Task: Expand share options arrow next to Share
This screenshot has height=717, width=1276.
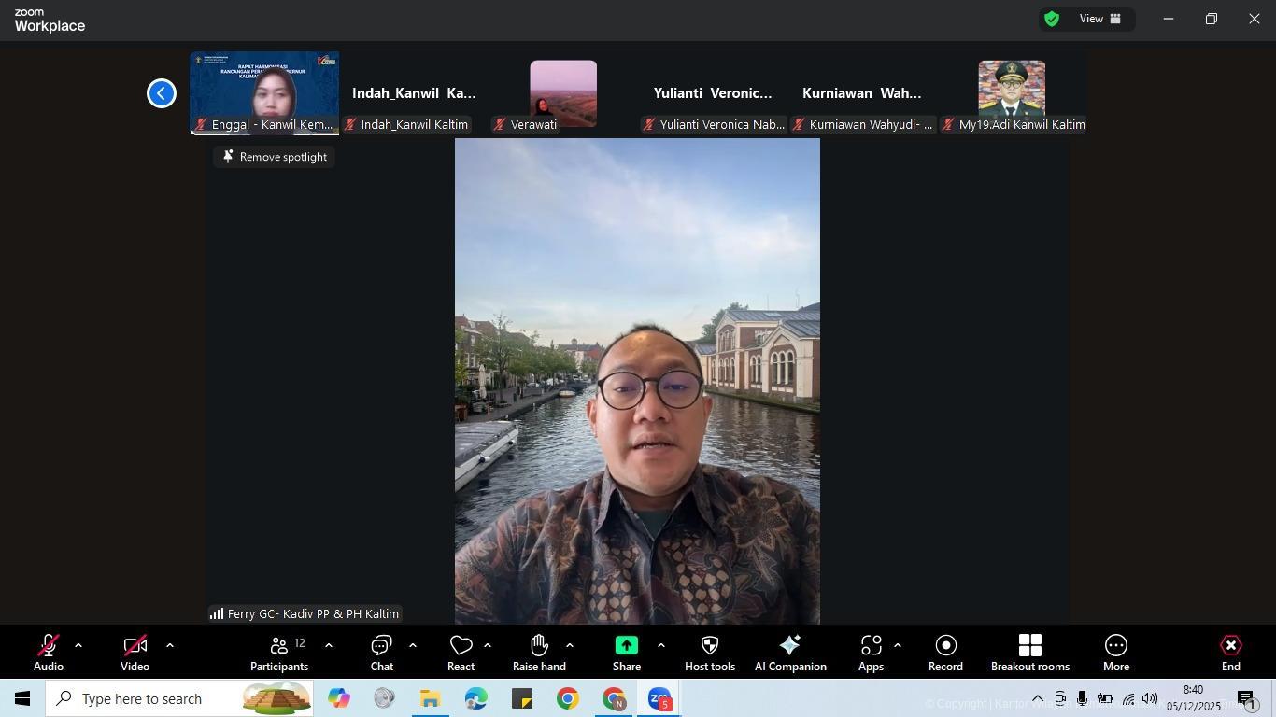Action: 661,645
